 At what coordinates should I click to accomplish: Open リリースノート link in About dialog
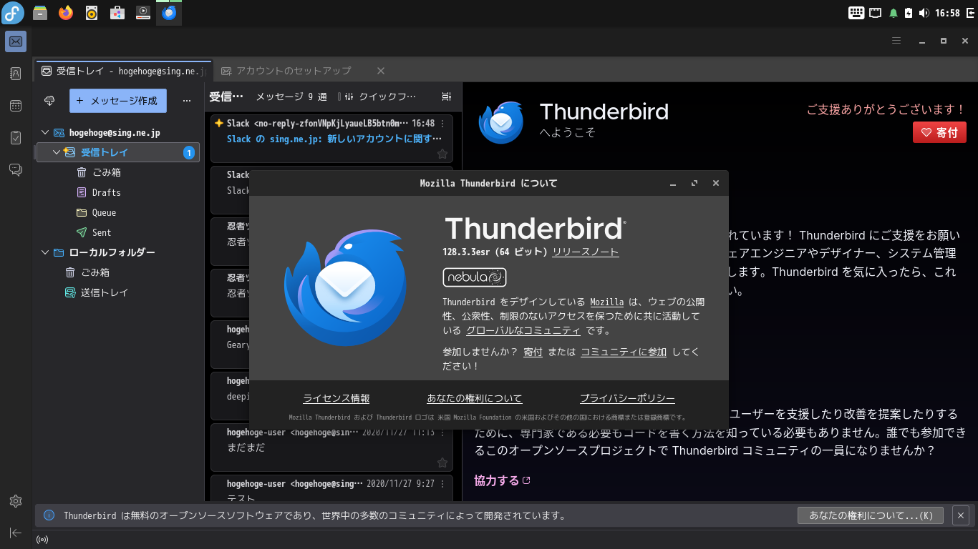click(586, 252)
